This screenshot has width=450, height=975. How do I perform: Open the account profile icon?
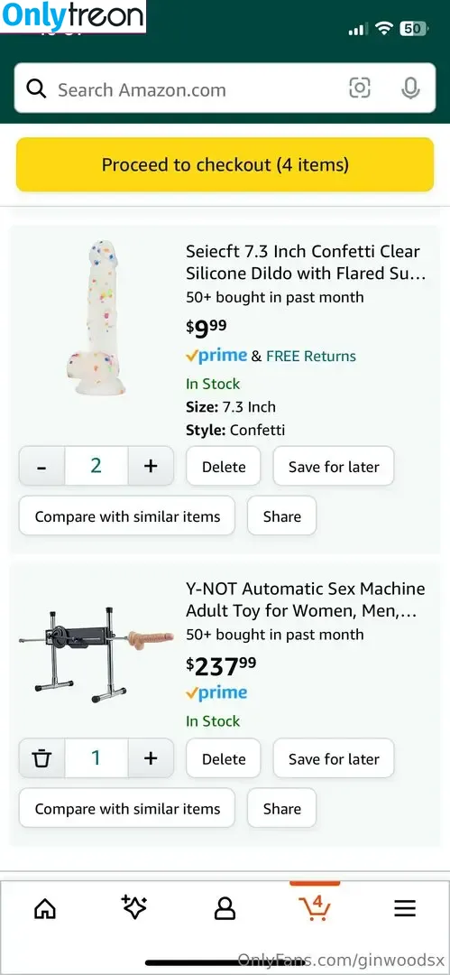225,909
